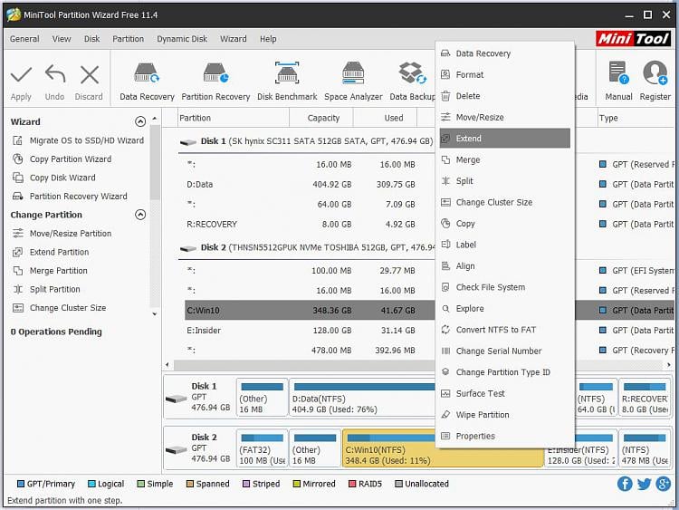Image resolution: width=679 pixels, height=510 pixels.
Task: Sort by the Partition column header
Action: (x=233, y=118)
